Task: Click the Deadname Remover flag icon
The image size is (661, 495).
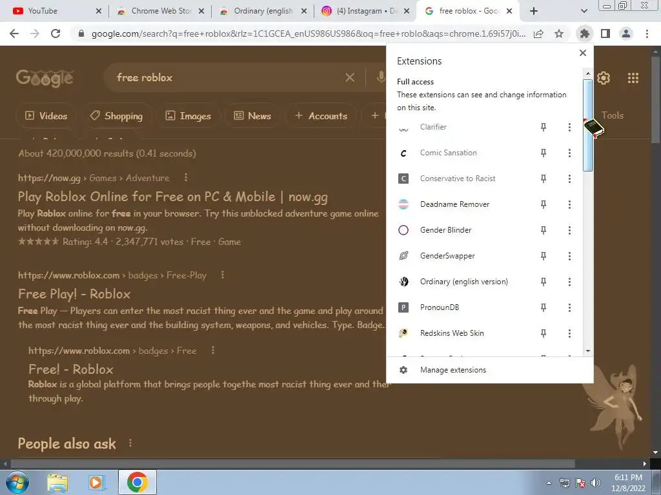Action: tap(403, 204)
